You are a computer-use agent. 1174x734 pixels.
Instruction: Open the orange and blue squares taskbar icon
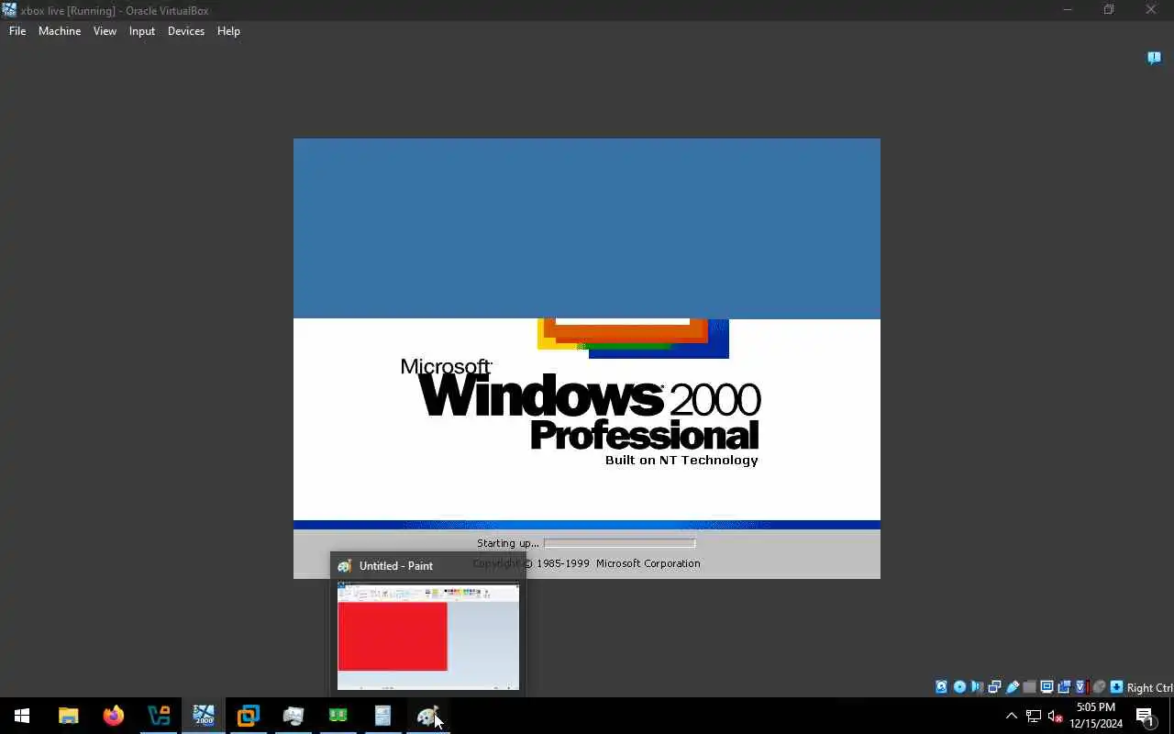point(249,716)
